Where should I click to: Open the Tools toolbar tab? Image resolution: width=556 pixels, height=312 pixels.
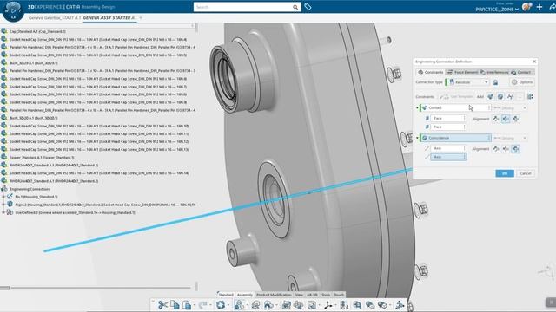[326, 295]
